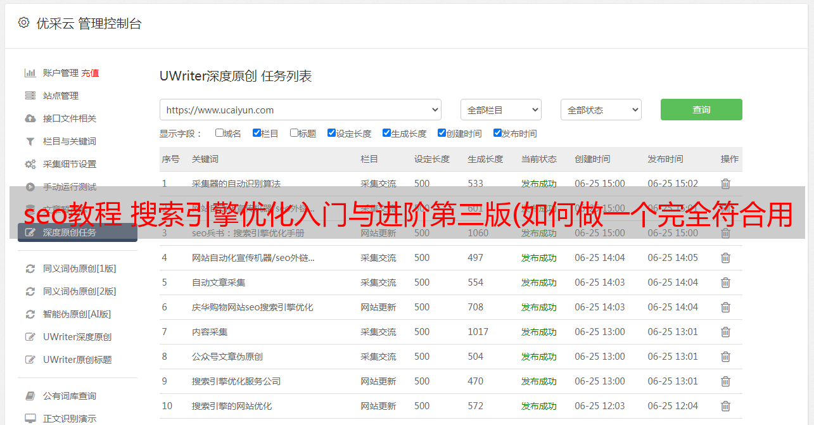Click the book icon for 公有词库查询
The height and width of the screenshot is (425, 814).
click(x=30, y=396)
